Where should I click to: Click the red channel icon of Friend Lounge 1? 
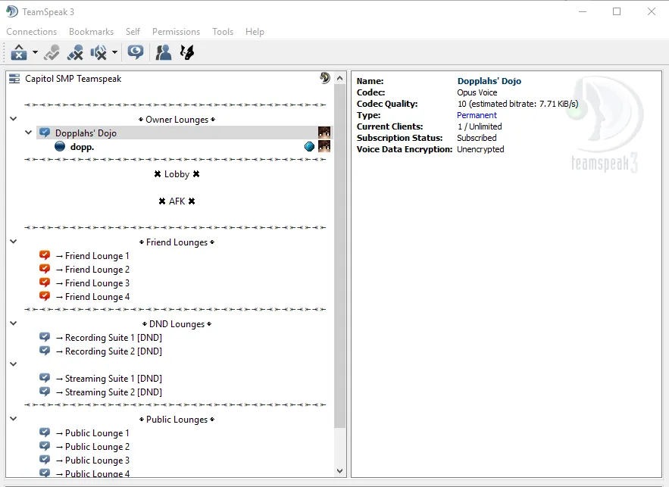(45, 256)
